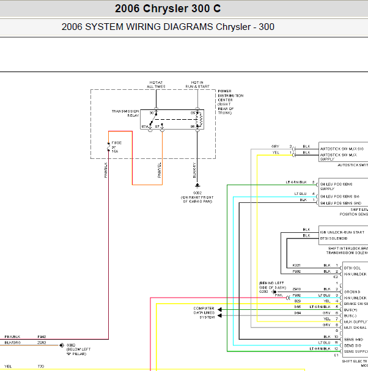Click the G202 ground symbol
The image size is (368, 371).
tap(274, 292)
